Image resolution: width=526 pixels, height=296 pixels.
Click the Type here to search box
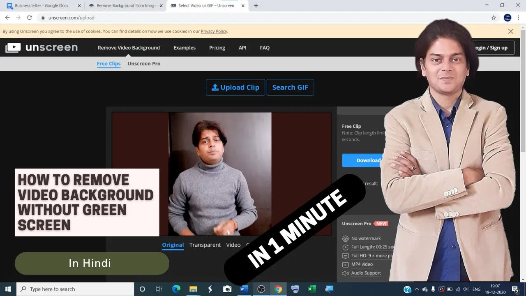tap(75, 289)
